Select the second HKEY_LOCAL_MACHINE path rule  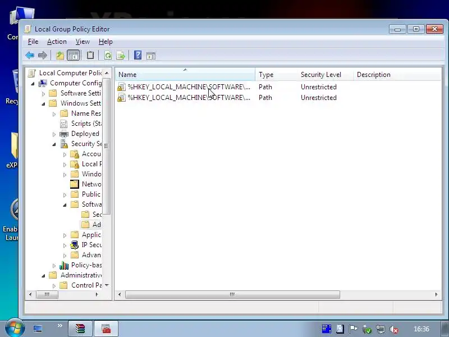coord(184,97)
